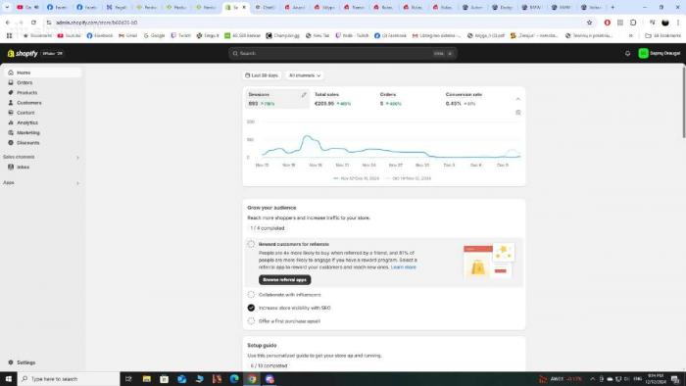Image resolution: width=686 pixels, height=386 pixels.
Task: Collapse the metrics card with chevron
Action: tap(518, 99)
